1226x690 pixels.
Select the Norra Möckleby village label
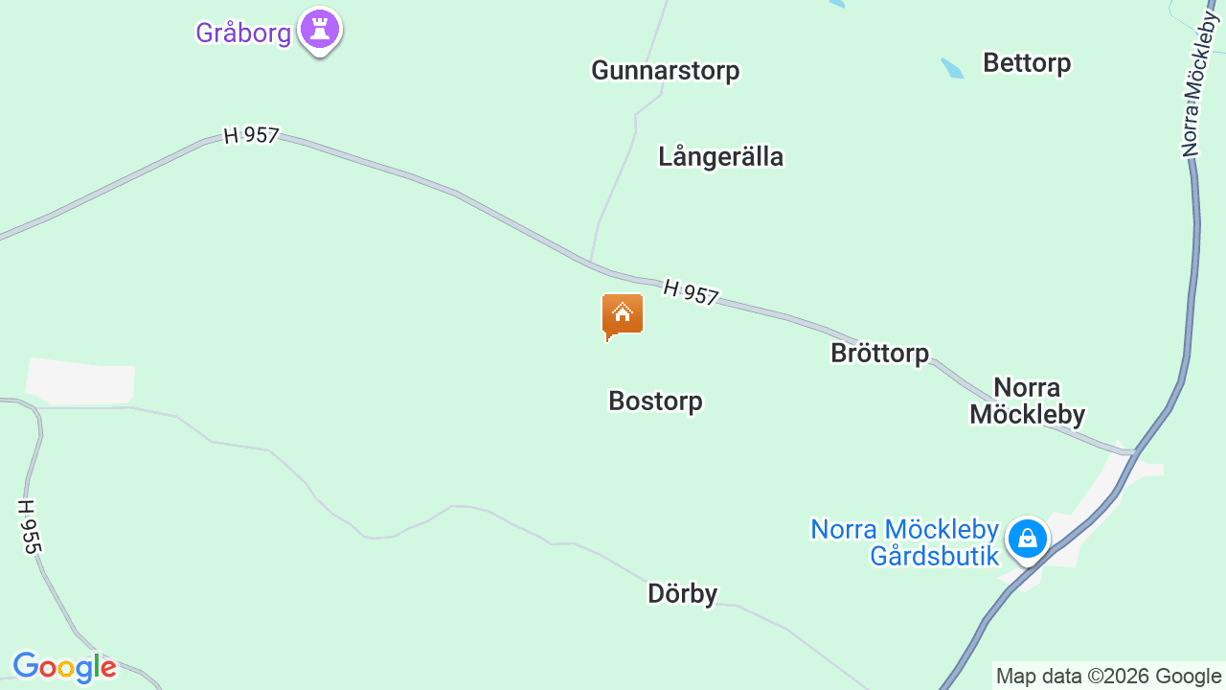coord(1028,401)
